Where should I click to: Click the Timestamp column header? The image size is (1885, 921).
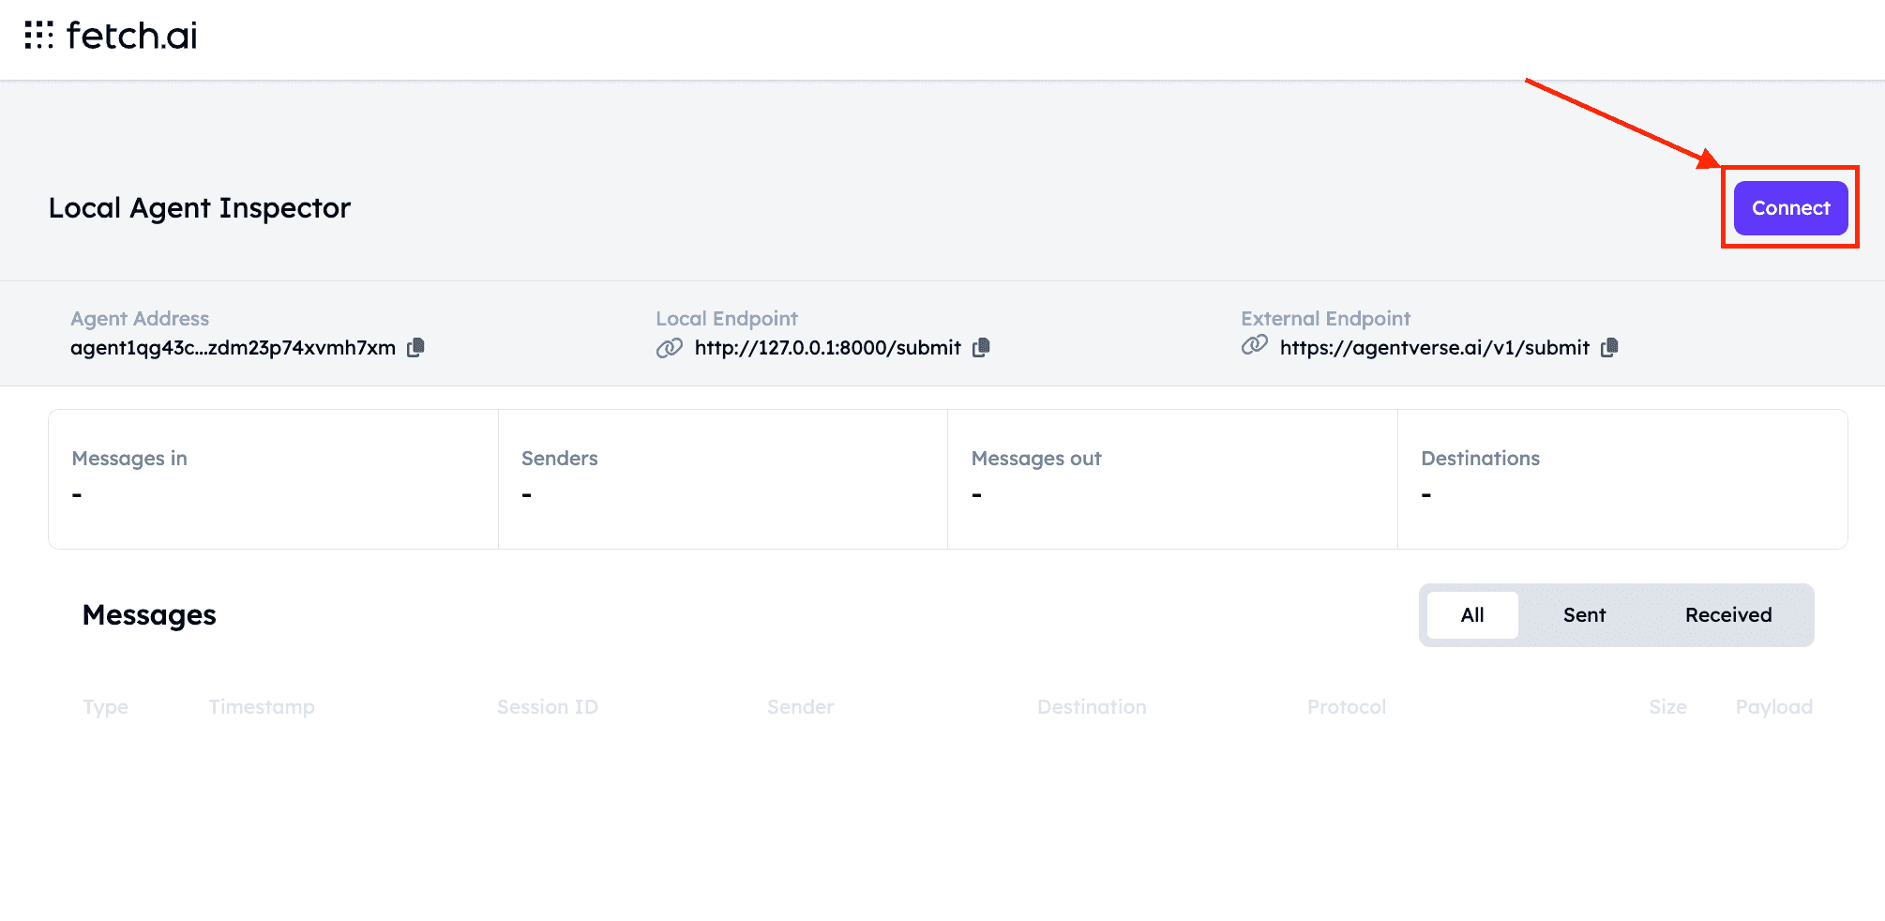[x=262, y=707]
